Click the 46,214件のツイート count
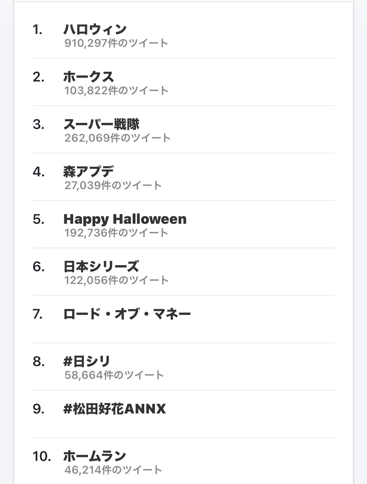 coord(113,470)
